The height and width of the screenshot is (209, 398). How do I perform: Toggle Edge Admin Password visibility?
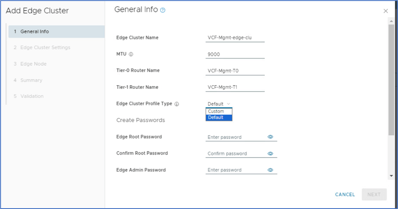[x=270, y=170]
